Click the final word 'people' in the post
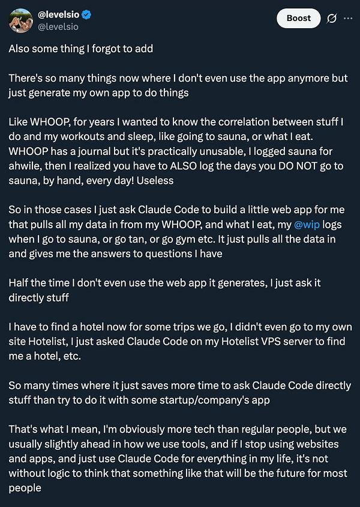 point(25,488)
